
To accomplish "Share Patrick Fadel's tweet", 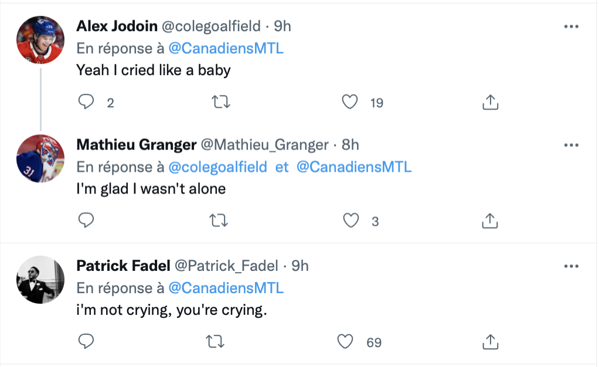I will click(x=490, y=342).
